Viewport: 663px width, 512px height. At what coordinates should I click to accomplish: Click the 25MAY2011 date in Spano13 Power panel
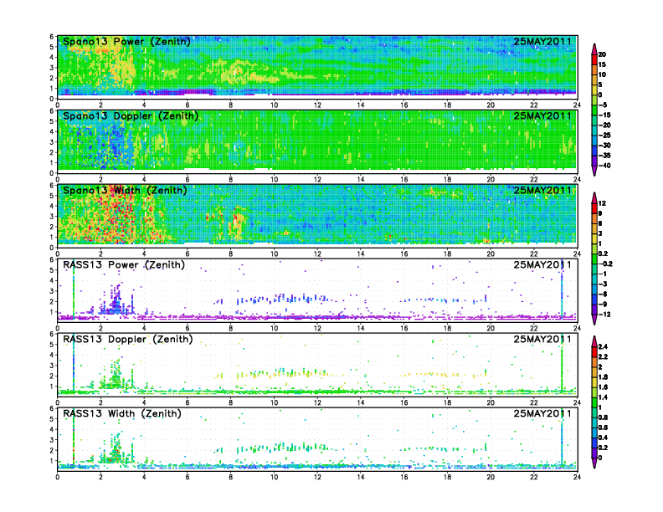[x=542, y=41]
